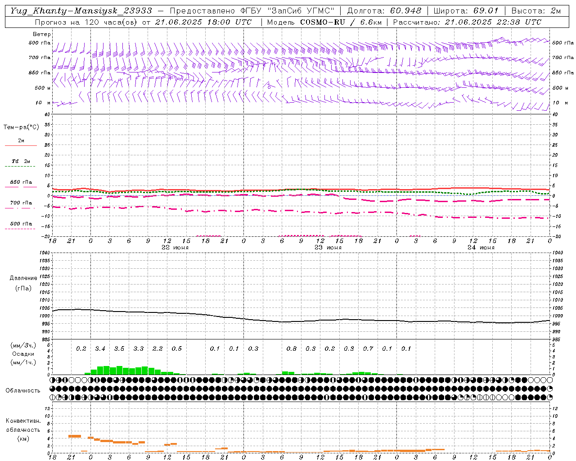Click the Высота: 2м header field
576x461 pixels.
[536, 11]
